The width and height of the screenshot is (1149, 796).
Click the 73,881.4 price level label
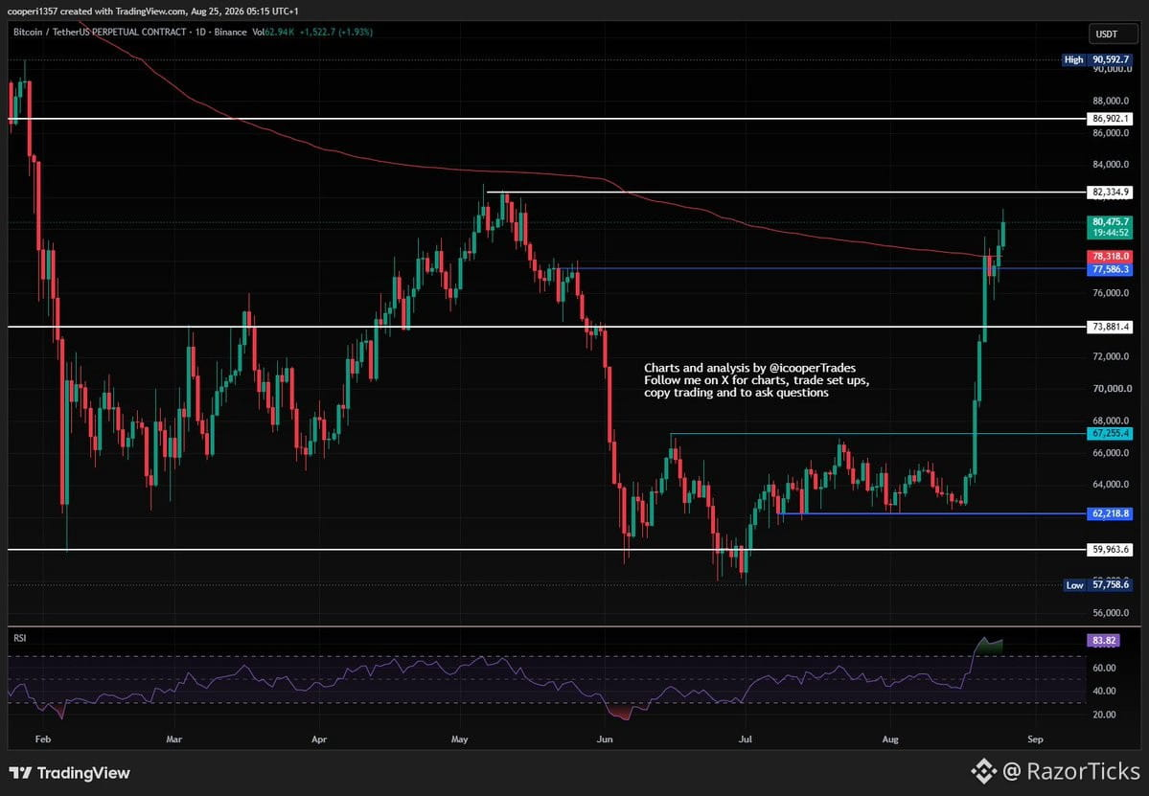[1110, 327]
